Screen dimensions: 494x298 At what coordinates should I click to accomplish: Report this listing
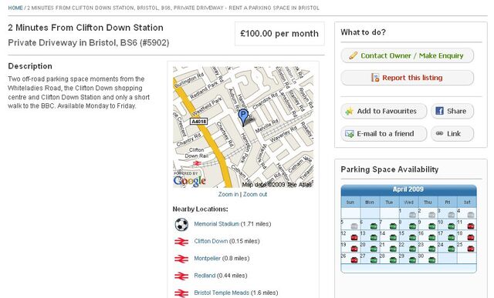tap(407, 78)
